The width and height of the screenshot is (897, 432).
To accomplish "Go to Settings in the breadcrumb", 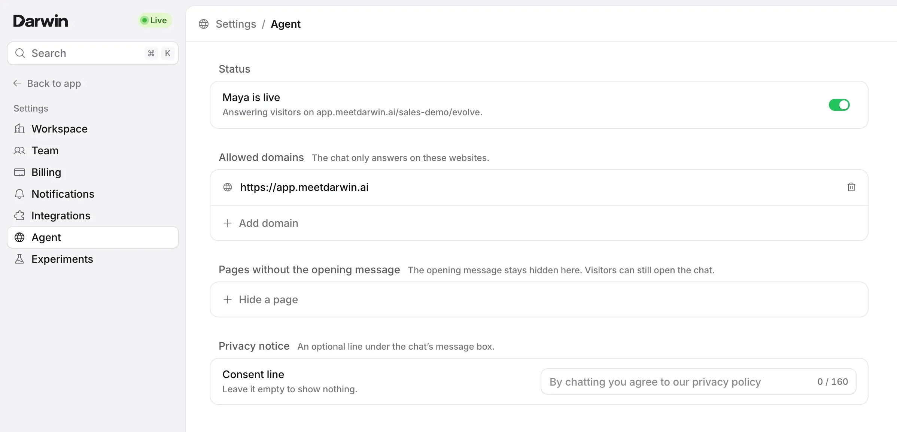I will click(236, 24).
